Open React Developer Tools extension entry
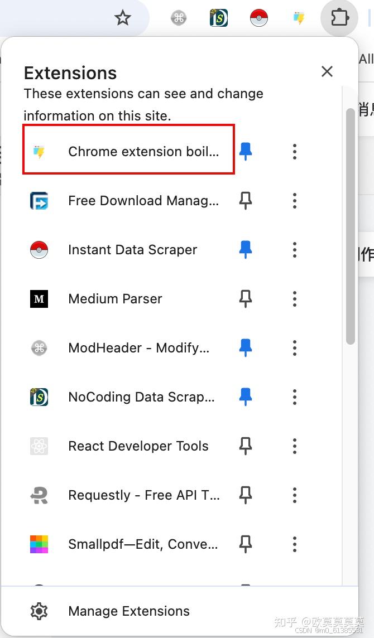 point(138,446)
